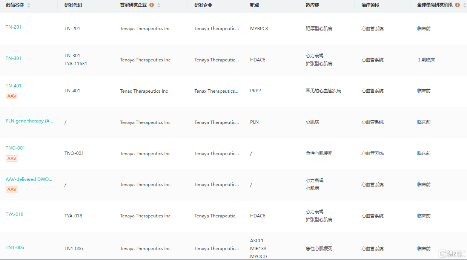Select 心肌病 in PLN gene therapy row
This screenshot has height=260, width=467.
[x=312, y=122]
